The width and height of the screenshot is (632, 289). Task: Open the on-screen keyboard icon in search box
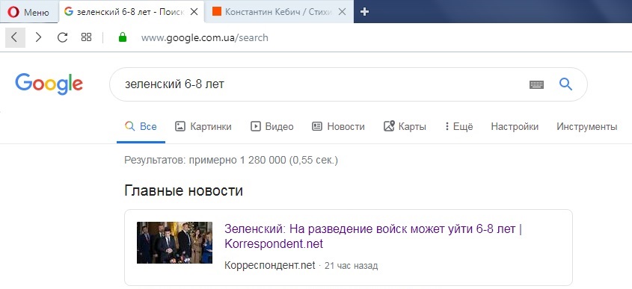pos(536,84)
